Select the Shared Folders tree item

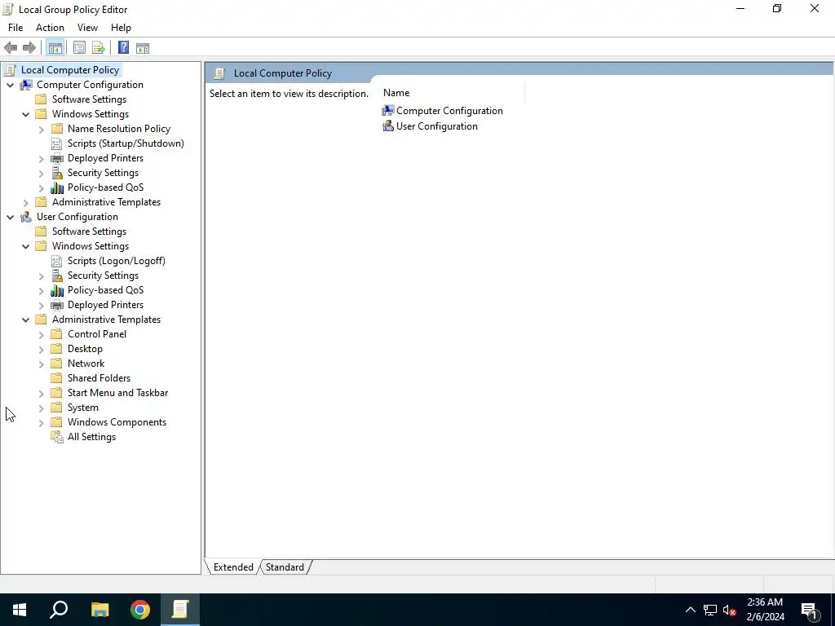coord(99,378)
